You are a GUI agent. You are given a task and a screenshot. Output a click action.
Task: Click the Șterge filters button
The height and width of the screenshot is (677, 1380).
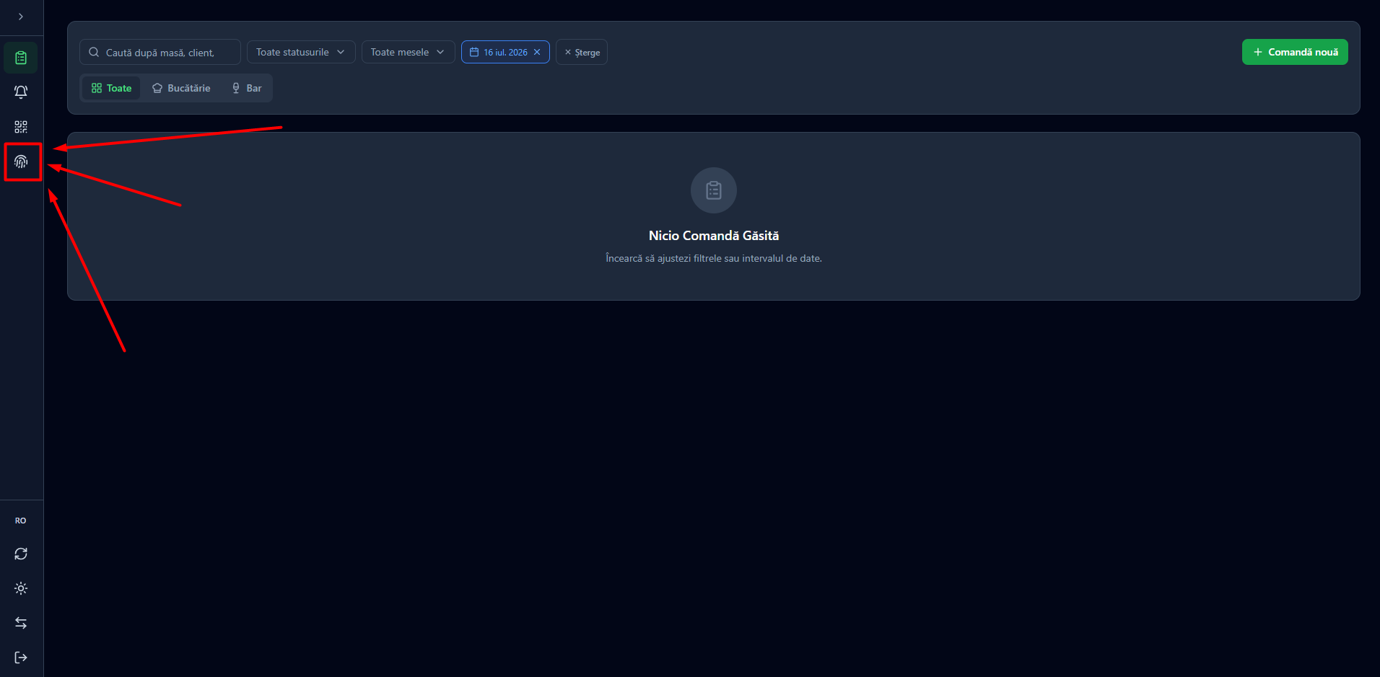click(x=582, y=52)
